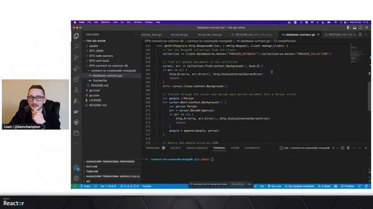Viewport: 373px width, 209px height.
Task: Open the GitHub view icon
Action: click(x=76, y=122)
